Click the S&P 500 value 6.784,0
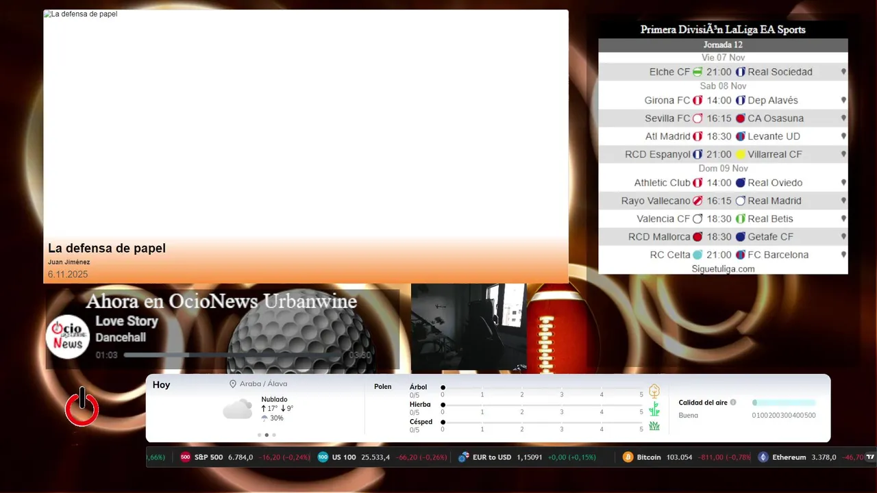877x493 pixels. (240, 457)
